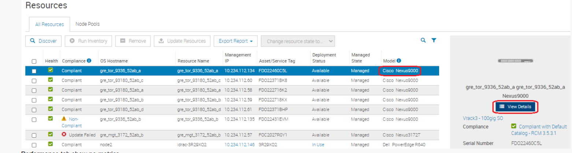Click the Run Inventory button
The width and height of the screenshot is (572, 153).
(88, 41)
